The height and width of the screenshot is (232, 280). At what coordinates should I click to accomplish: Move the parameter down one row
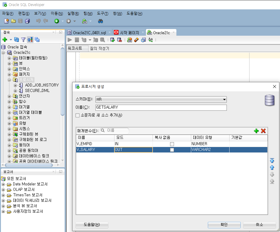[x=272, y=175]
